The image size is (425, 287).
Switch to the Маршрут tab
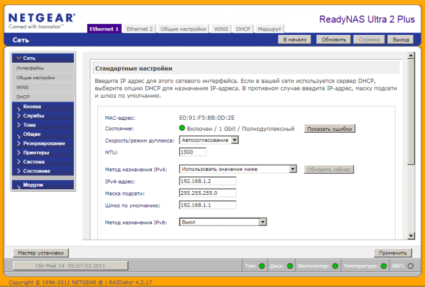pos(269,29)
